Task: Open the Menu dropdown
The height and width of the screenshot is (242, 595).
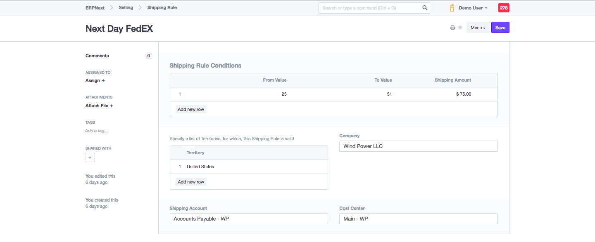Action: coord(478,28)
